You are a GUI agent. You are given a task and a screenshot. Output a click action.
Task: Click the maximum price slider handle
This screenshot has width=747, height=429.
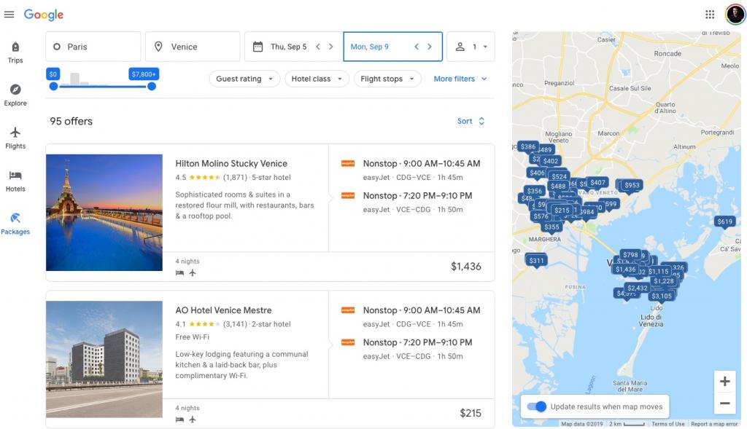click(152, 86)
